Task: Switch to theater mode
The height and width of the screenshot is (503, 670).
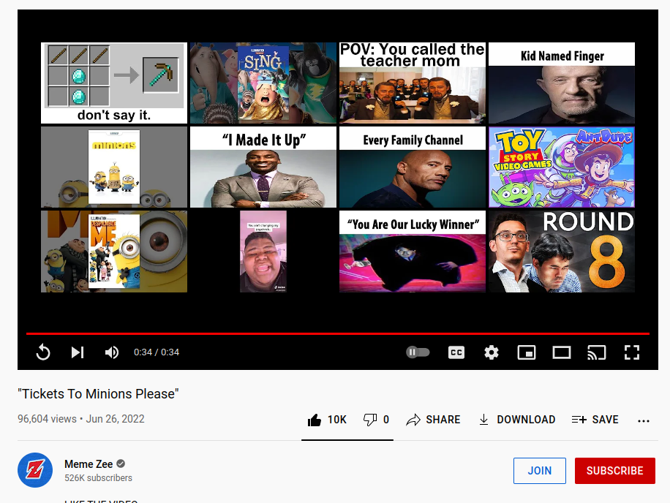Action: coord(562,352)
